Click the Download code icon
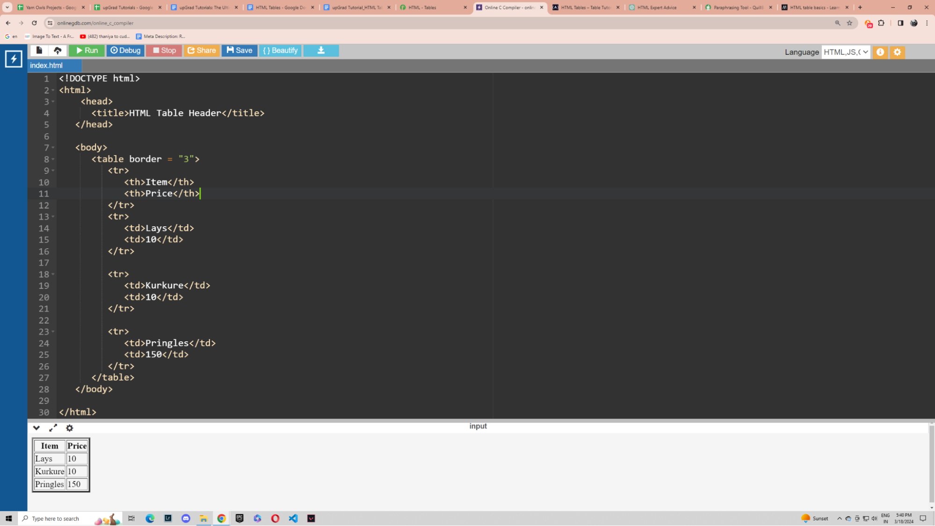This screenshot has height=526, width=935. click(321, 50)
